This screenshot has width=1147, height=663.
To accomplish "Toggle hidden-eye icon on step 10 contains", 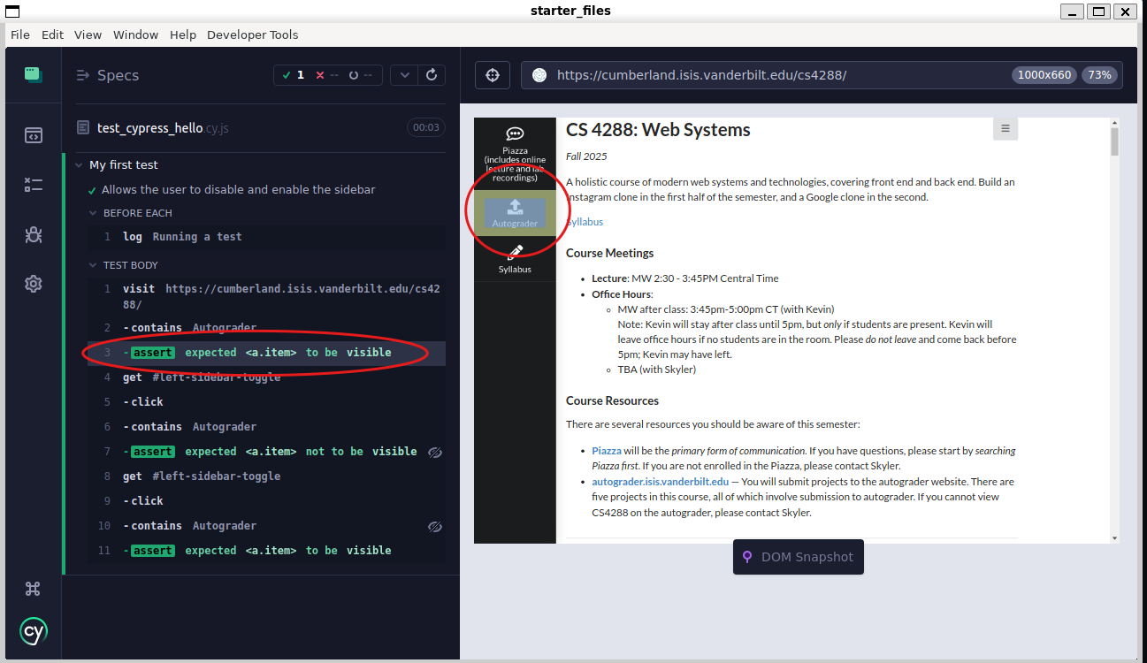I will coord(434,526).
